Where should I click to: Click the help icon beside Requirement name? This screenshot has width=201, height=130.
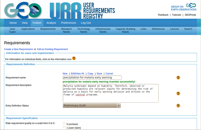pyautogui.click(x=178, y=78)
